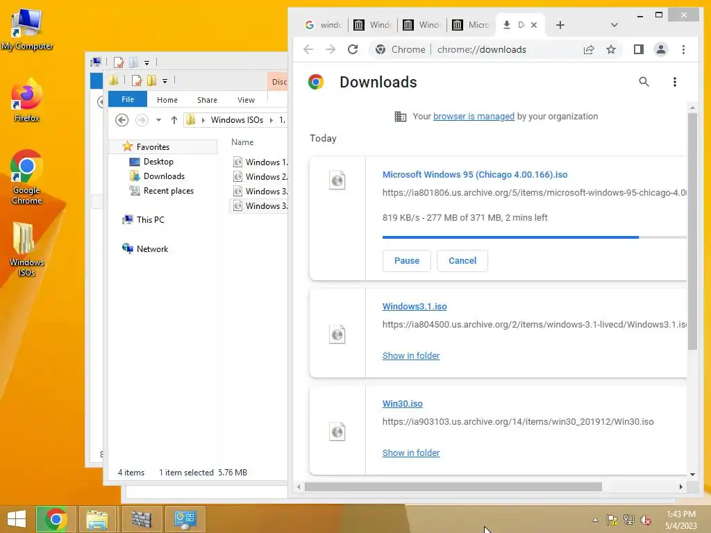Pause the Windows 95 download
Image resolution: width=711 pixels, height=533 pixels.
(407, 261)
